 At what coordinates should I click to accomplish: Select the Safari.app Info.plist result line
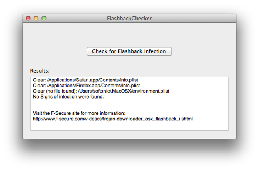[x=85, y=80]
